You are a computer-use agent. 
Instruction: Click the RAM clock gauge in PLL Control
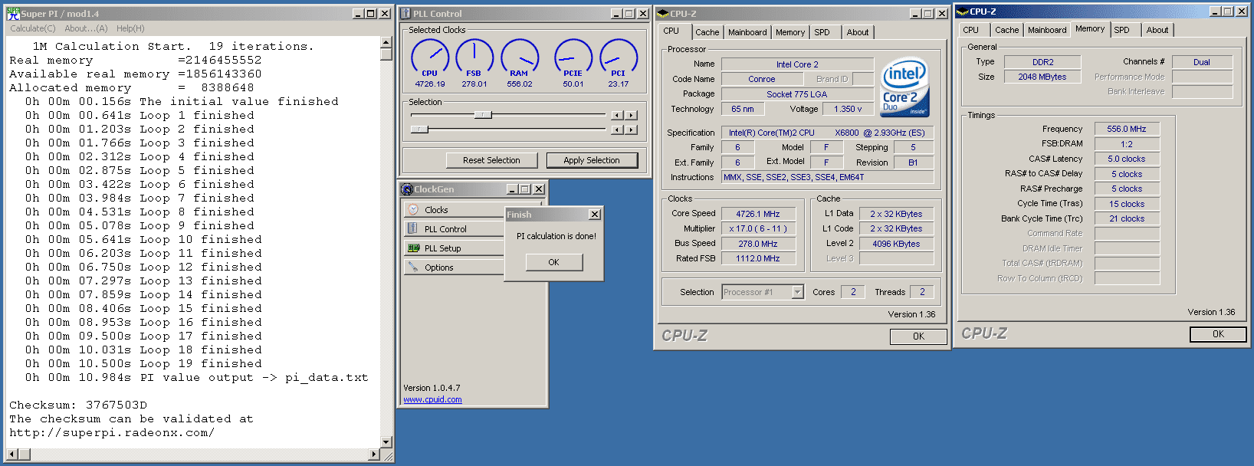coord(520,57)
